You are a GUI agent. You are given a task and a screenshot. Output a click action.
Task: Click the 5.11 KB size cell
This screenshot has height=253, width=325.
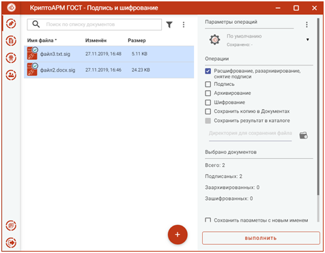point(139,54)
